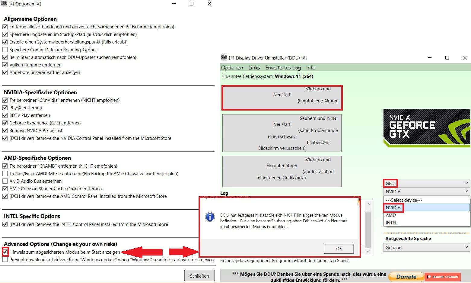Click OK in the safe mode dialog

pos(339,248)
